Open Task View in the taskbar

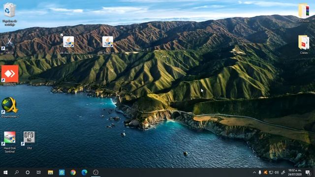[38, 173]
